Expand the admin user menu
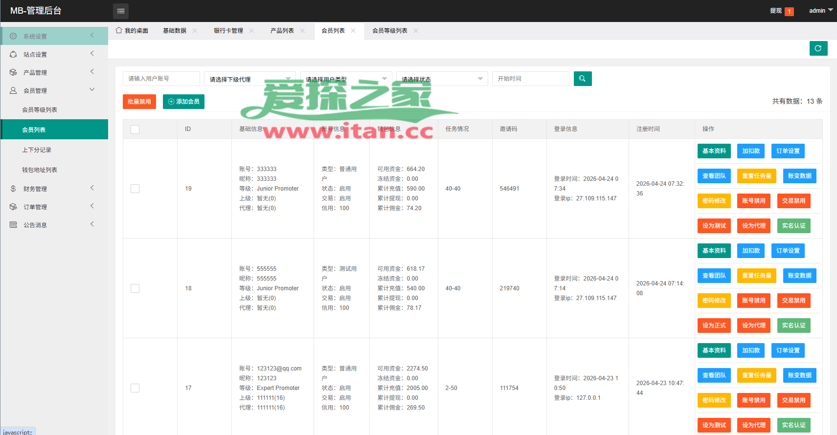 pos(821,11)
